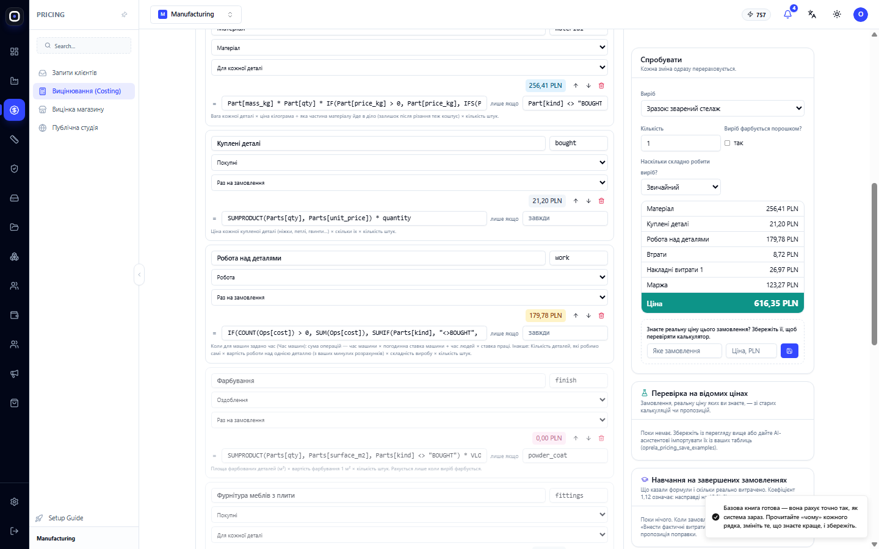Click the language translation icon
This screenshot has height=549, width=879.
[812, 14]
